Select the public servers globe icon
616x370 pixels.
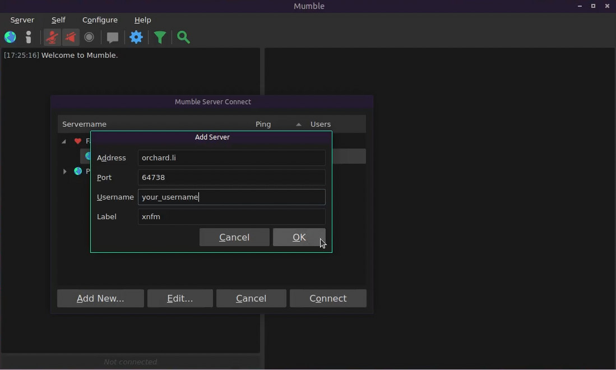[78, 171]
